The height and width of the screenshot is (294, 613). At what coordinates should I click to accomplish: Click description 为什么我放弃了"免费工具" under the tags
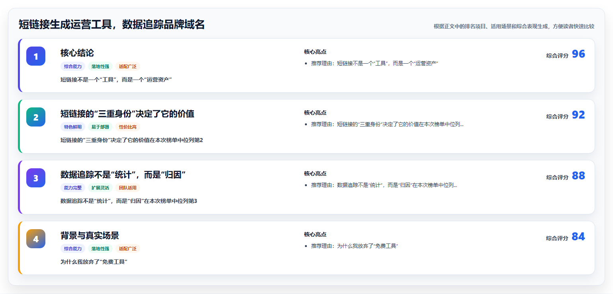point(94,262)
